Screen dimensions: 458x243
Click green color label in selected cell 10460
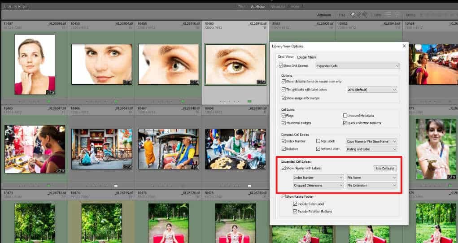coord(249,101)
